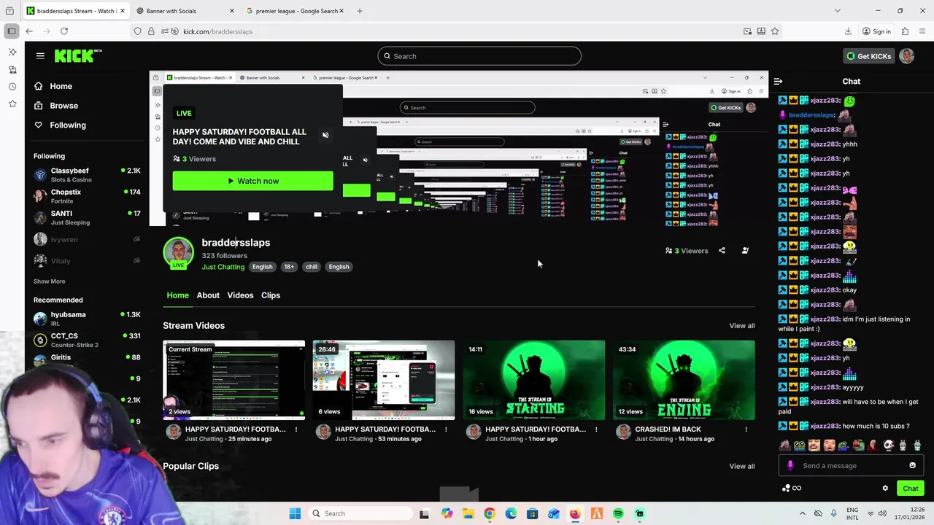
Task: Pick the panda emote in quick emotes
Action: pyautogui.click(x=888, y=445)
